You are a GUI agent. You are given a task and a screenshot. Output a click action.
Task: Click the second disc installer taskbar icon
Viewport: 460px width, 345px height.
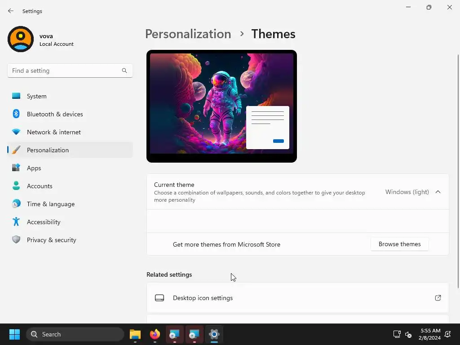(194, 334)
